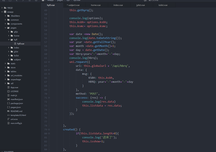
Task: Click the uni.scss style icon
Action: pos(8,119)
